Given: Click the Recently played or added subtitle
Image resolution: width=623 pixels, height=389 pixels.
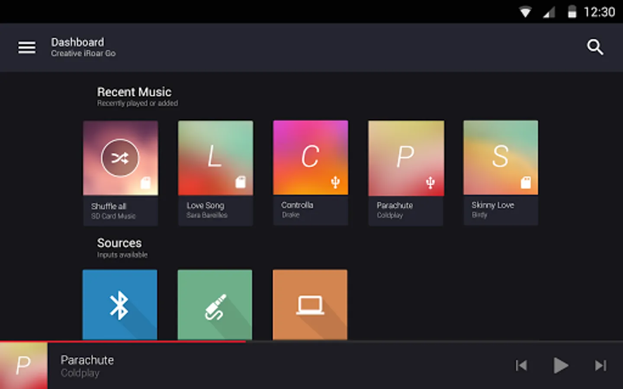Looking at the screenshot, I should click(x=137, y=103).
